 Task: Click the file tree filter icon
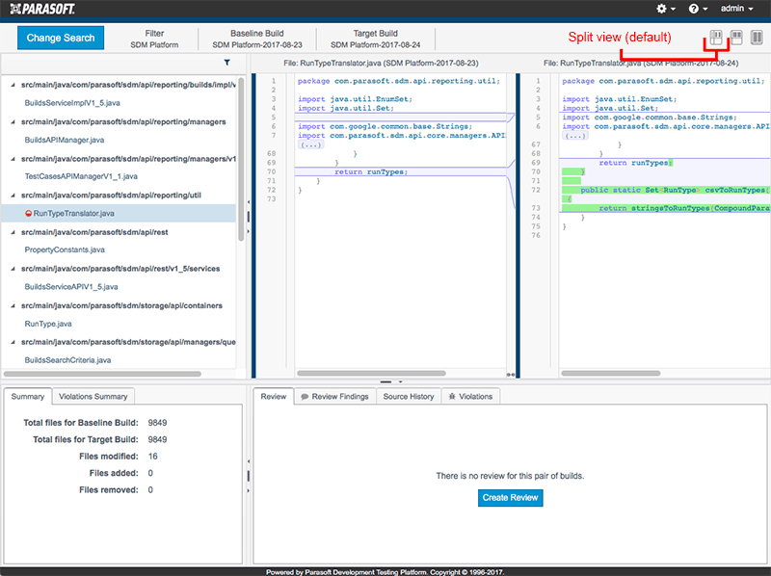(x=226, y=63)
